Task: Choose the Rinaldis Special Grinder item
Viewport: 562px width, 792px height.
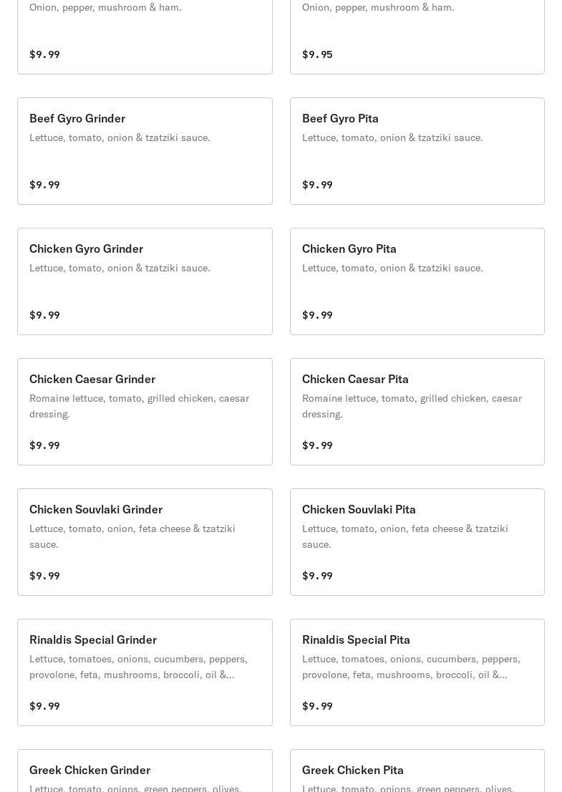Action: [x=145, y=672]
